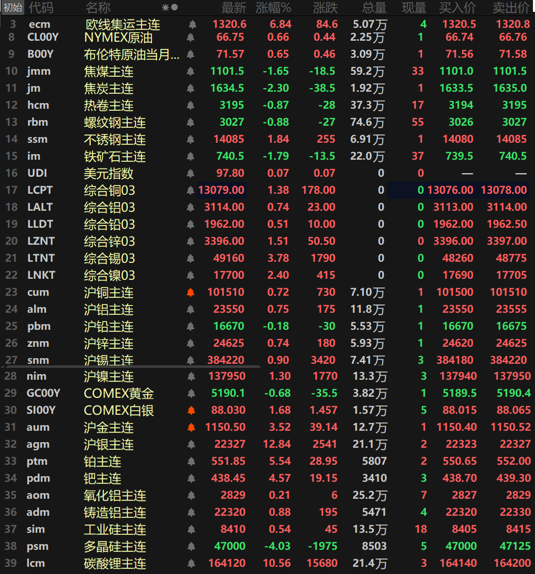Click the 74.6万 volume for 螺纹钢主连
Image resolution: width=535 pixels, height=574 pixels.
coord(367,122)
